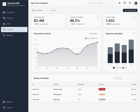Viewport: 140px width, 112px height.
Task: Toggle the Sales legend series
Action: point(125,68)
